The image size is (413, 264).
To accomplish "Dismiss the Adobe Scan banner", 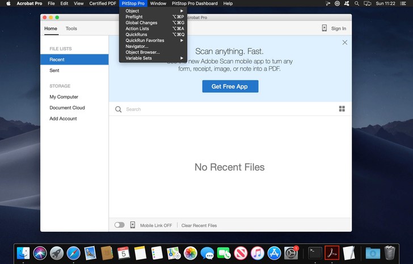I will 344,43.
